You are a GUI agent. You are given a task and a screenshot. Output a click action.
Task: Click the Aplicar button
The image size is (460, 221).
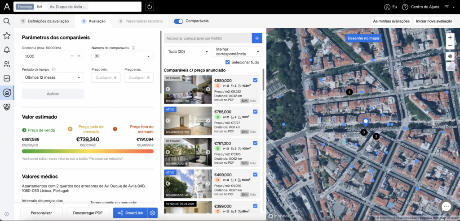[x=53, y=94]
